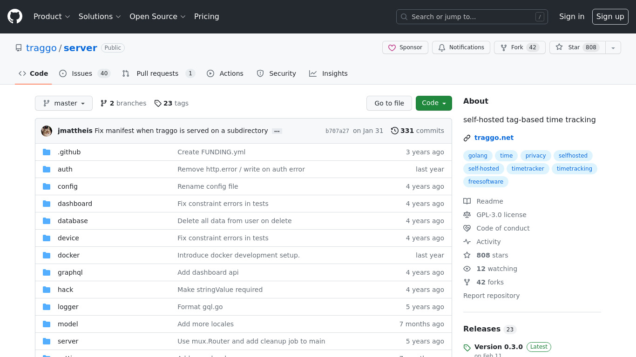Viewport: 636px width, 357px height.
Task: Click the fork icon beside 42 forks
Action: (x=467, y=282)
